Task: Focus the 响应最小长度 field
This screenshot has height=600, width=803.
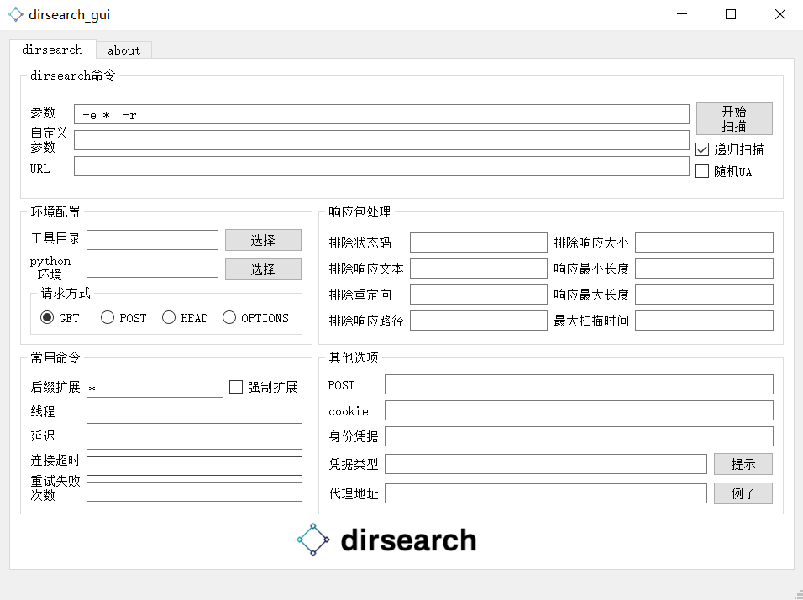Action: point(704,269)
